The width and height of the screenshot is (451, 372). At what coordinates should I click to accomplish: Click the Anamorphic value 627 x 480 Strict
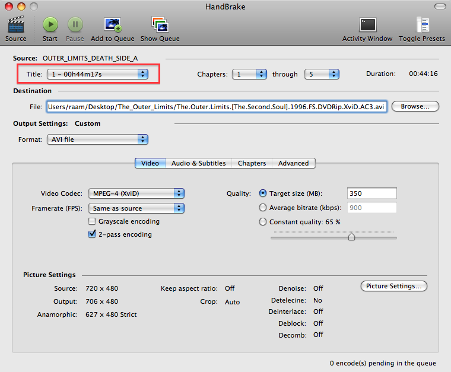pos(111,314)
